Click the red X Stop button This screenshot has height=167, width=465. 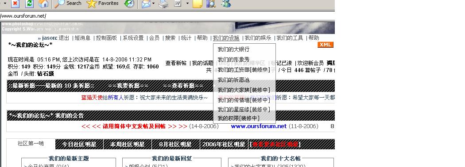(15, 4)
